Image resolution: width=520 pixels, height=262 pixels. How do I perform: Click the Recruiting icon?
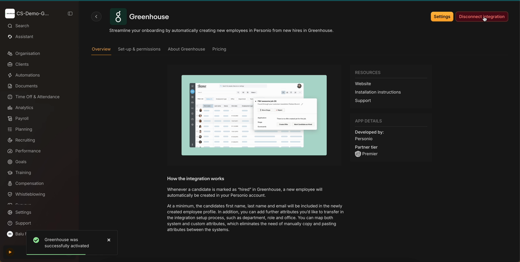click(10, 140)
